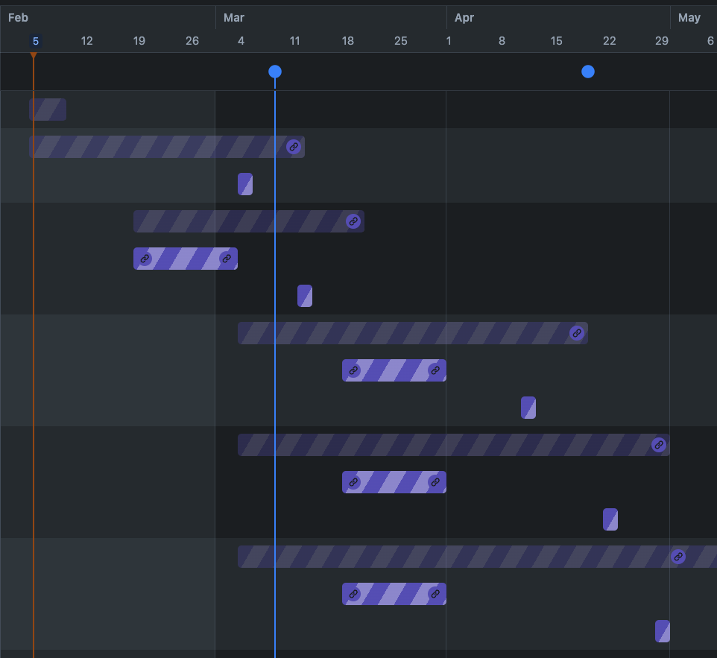Select the small narrow bar near Apr 29

tap(663, 631)
